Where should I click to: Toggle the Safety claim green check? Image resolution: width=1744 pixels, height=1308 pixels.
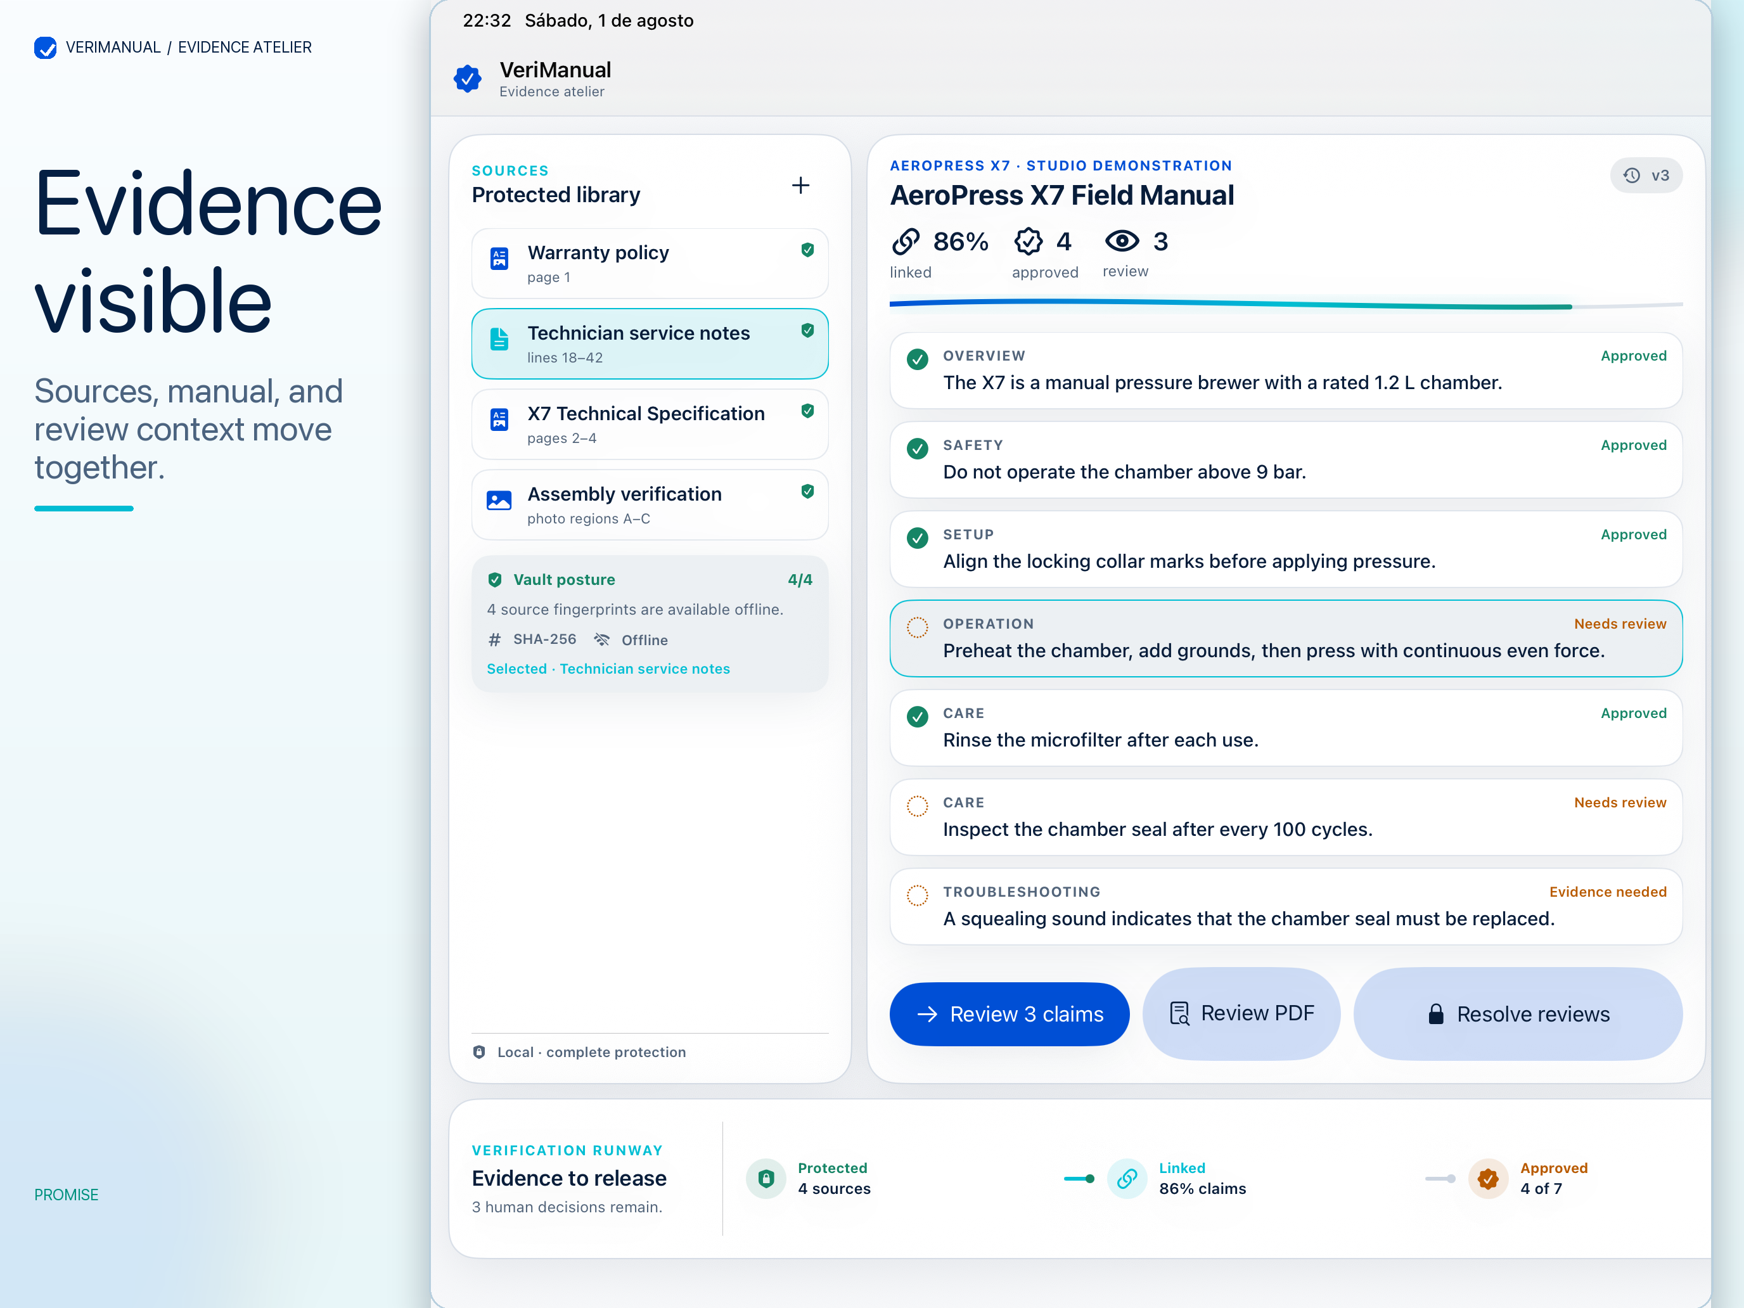pyautogui.click(x=917, y=449)
